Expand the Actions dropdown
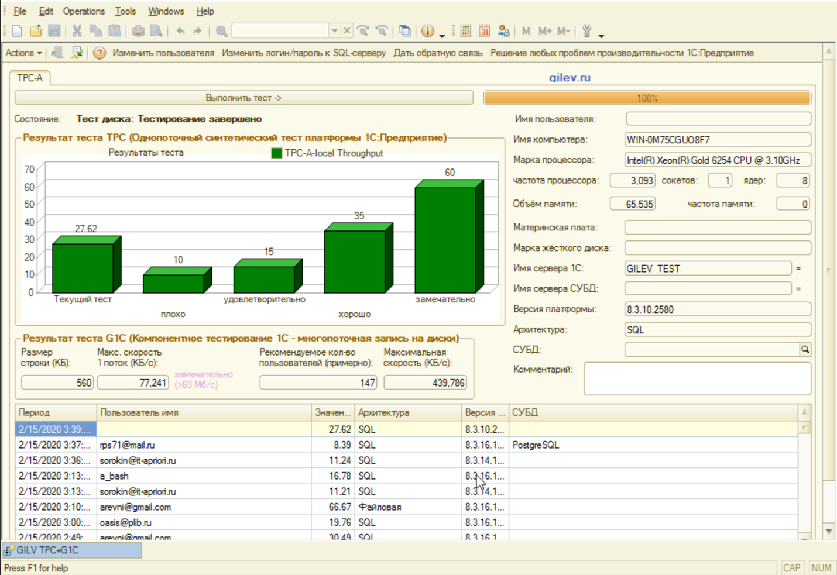The image size is (837, 575). click(x=23, y=53)
